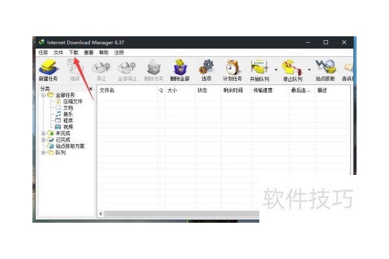389x259 pixels.
Task: Sort by 描述 column header
Action: tap(333, 90)
